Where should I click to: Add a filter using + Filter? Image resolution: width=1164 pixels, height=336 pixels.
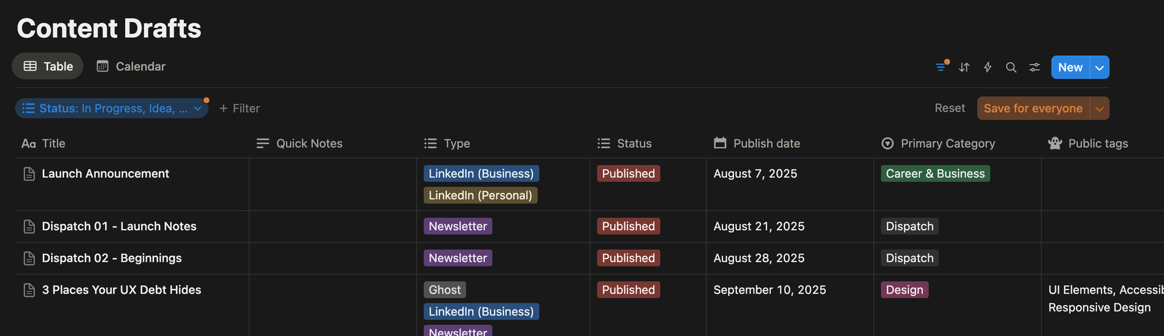[239, 109]
